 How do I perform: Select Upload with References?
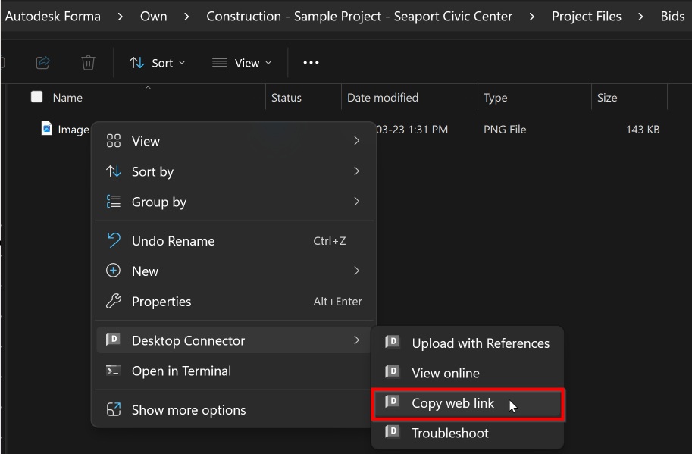[x=468, y=343]
